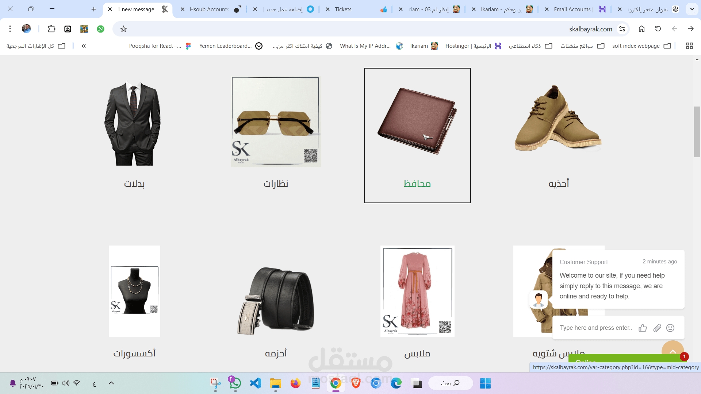
Task: Reload the page with refresh icon
Action: point(658,29)
